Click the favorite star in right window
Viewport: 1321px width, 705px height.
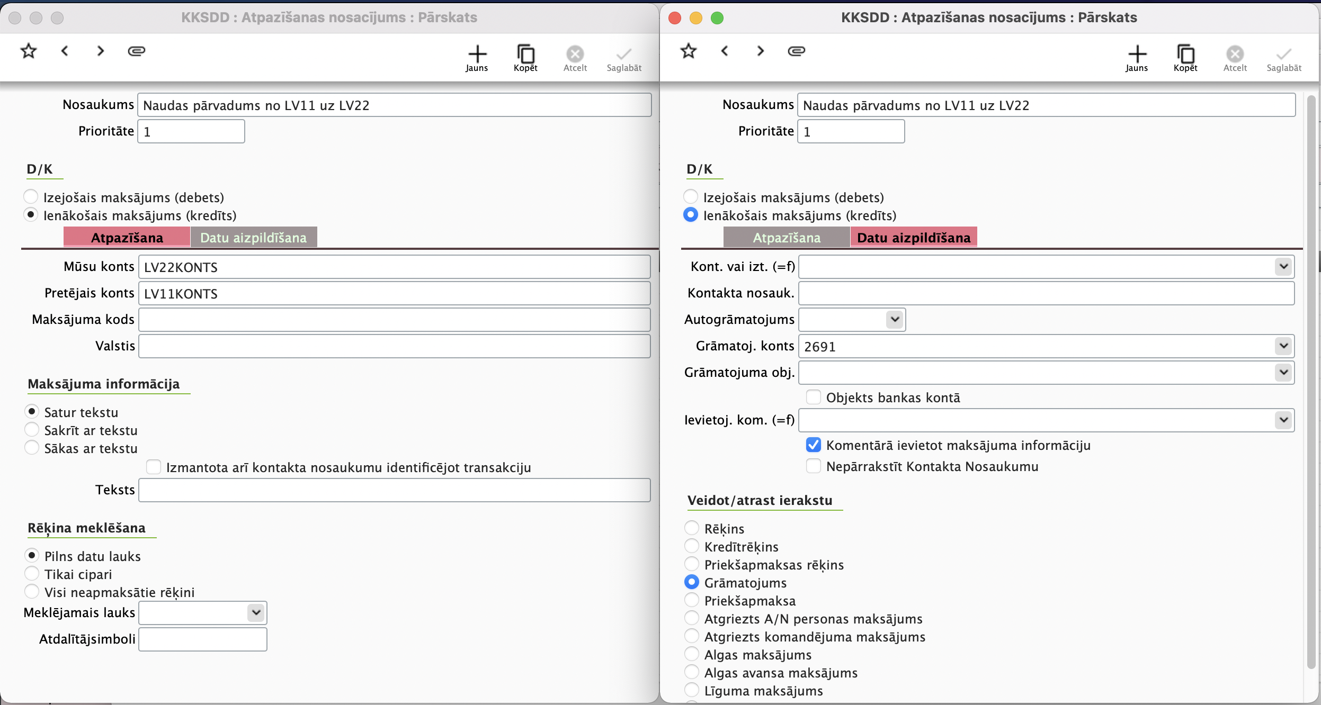(689, 51)
